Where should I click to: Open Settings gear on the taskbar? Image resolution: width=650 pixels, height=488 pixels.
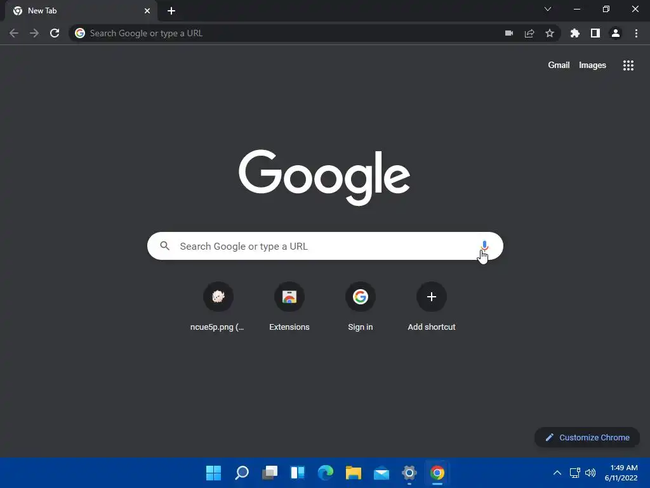[x=409, y=473]
